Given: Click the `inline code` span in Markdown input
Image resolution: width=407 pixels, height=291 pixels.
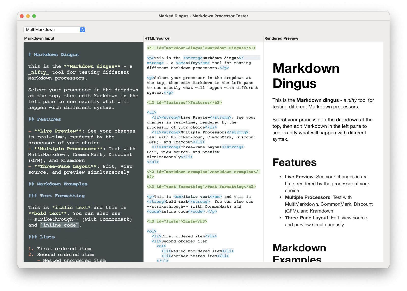Looking at the screenshot, I should coord(60,225).
